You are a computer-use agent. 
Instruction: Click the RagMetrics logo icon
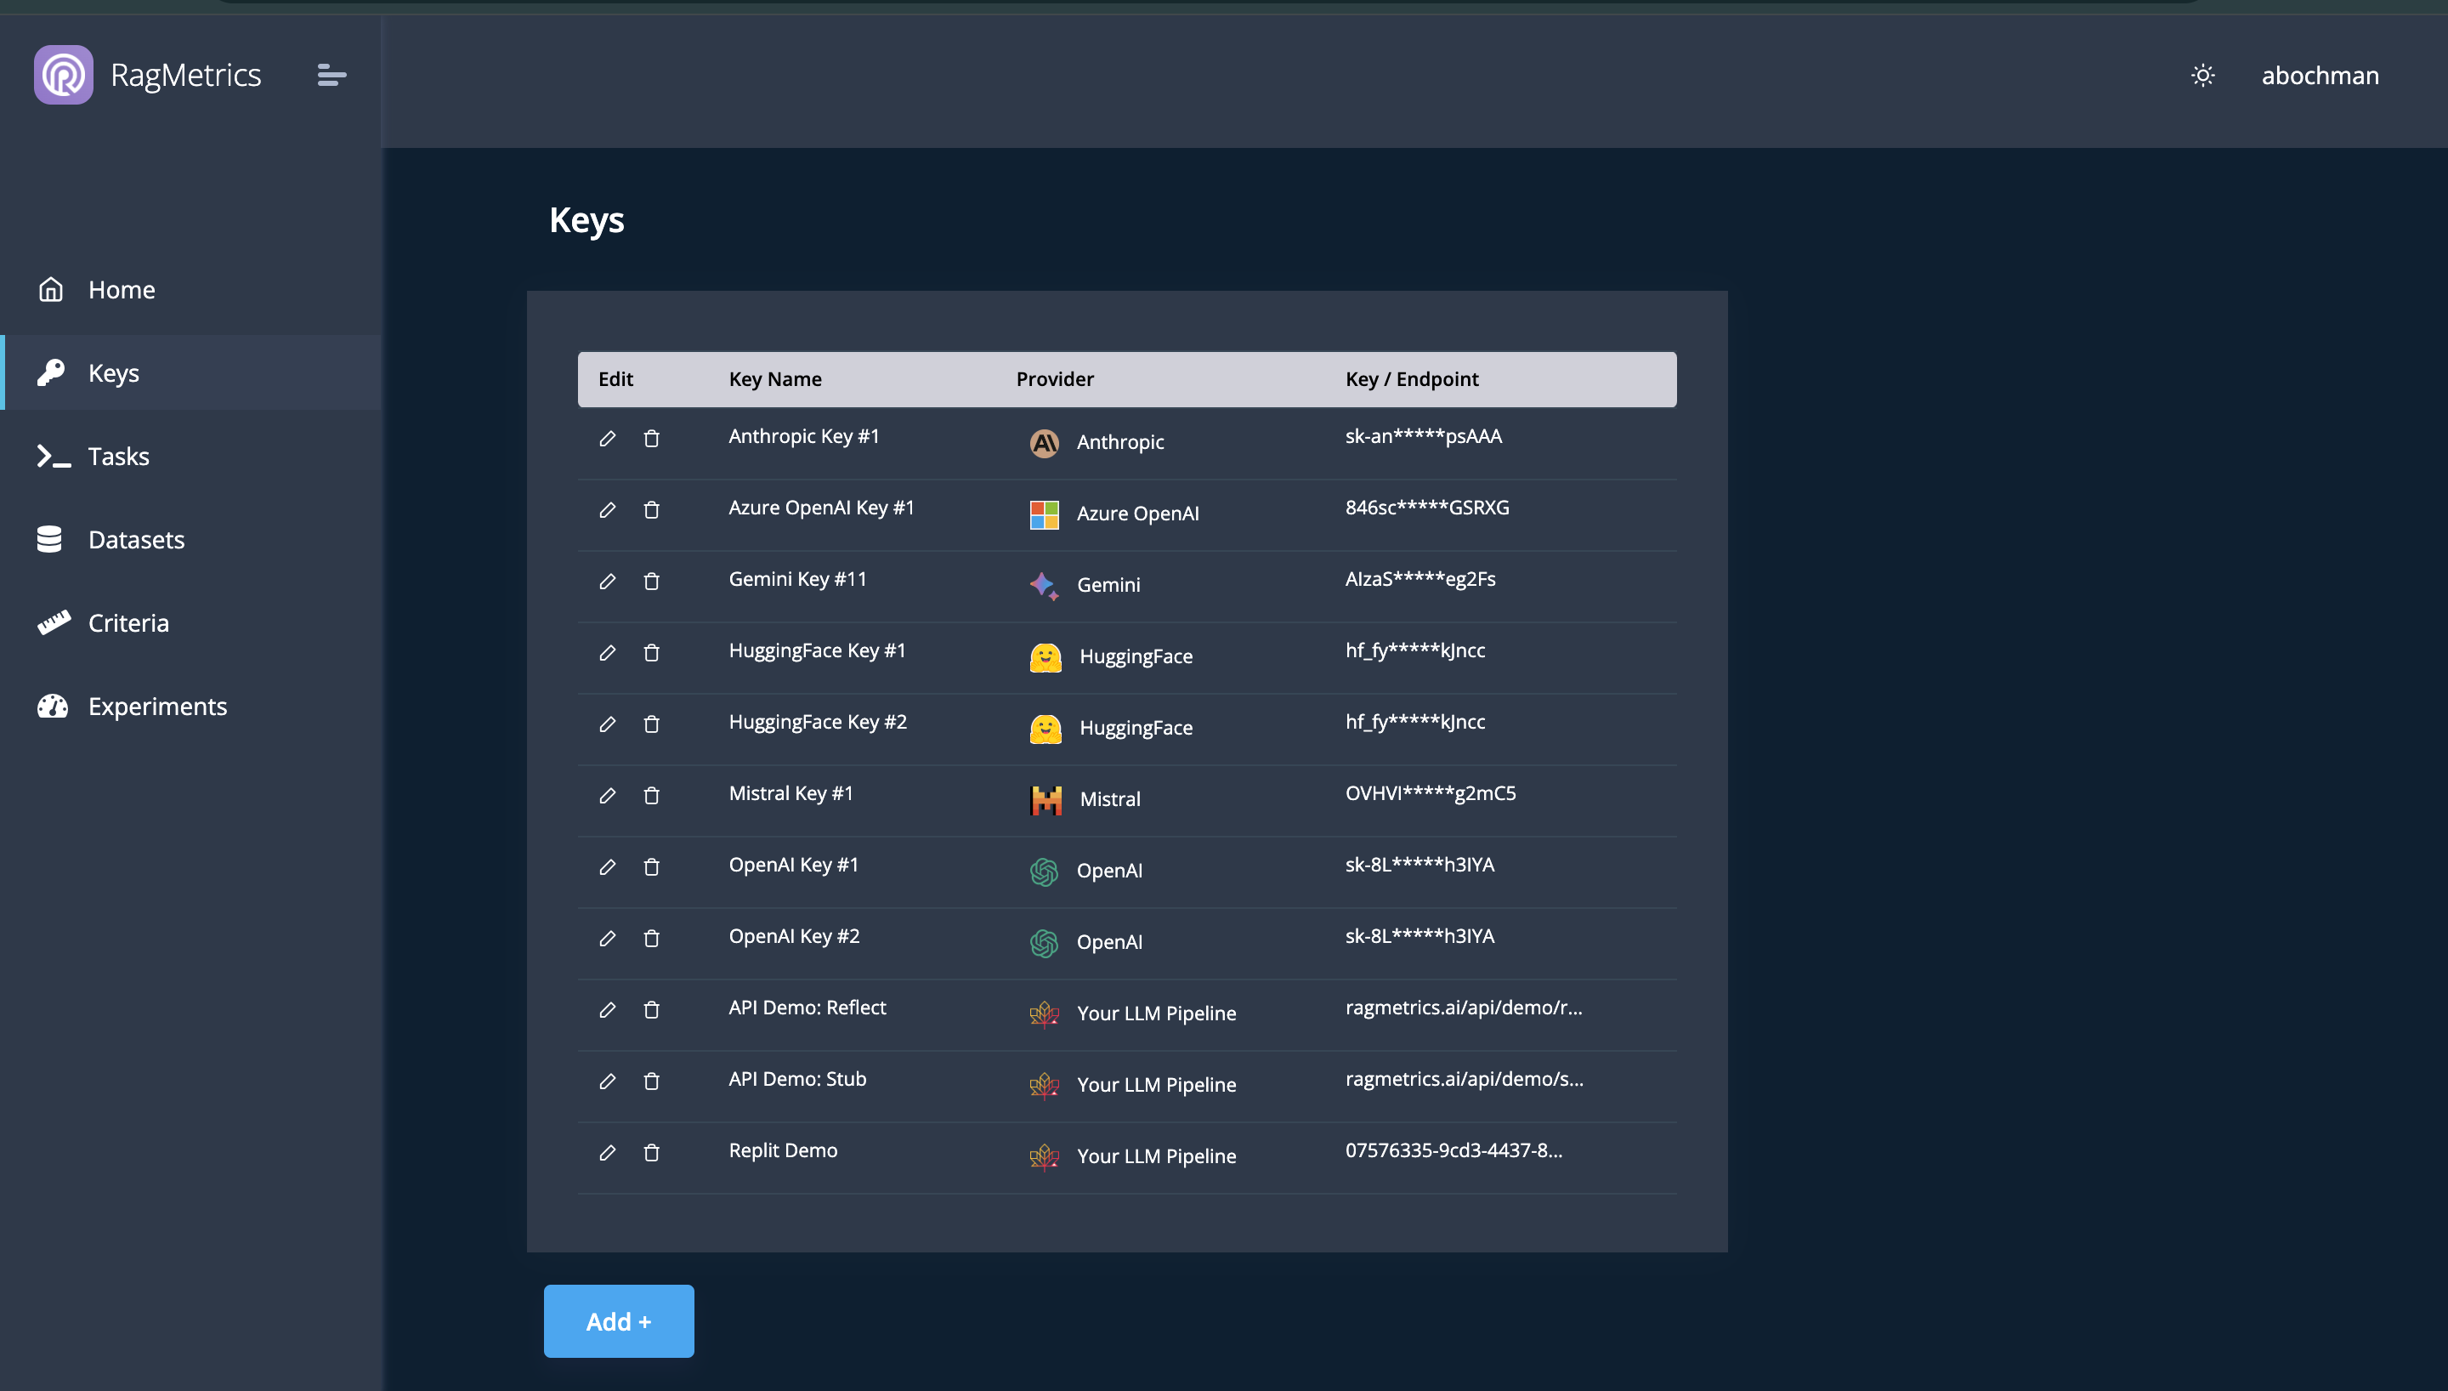coord(63,75)
